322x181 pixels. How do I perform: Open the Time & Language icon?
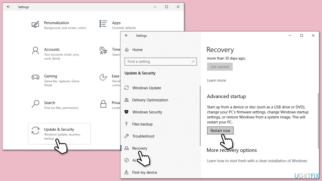pyautogui.click(x=103, y=50)
